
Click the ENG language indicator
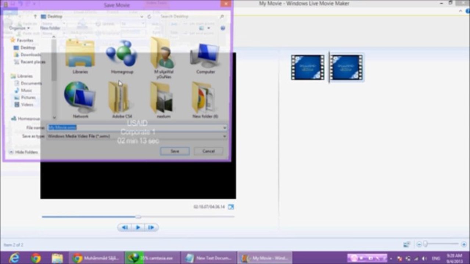[436, 258]
